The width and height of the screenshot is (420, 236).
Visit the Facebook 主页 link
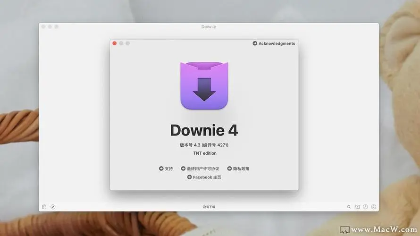207,177
